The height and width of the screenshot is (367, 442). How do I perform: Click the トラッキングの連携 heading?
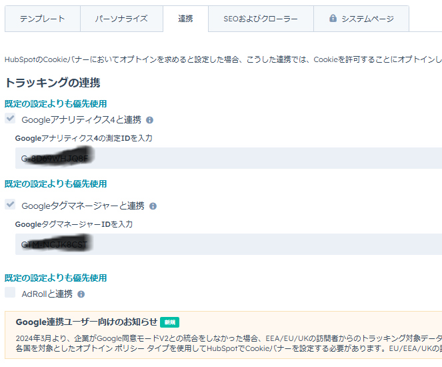(53, 83)
